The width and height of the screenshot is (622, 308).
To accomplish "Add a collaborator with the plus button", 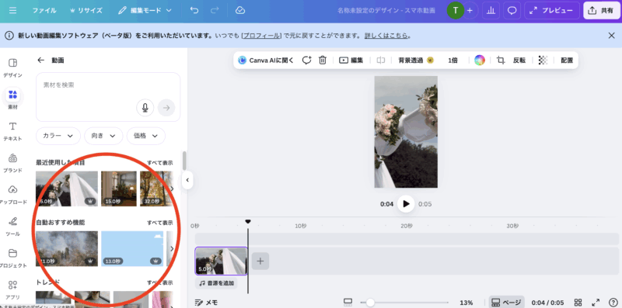I will pos(470,11).
